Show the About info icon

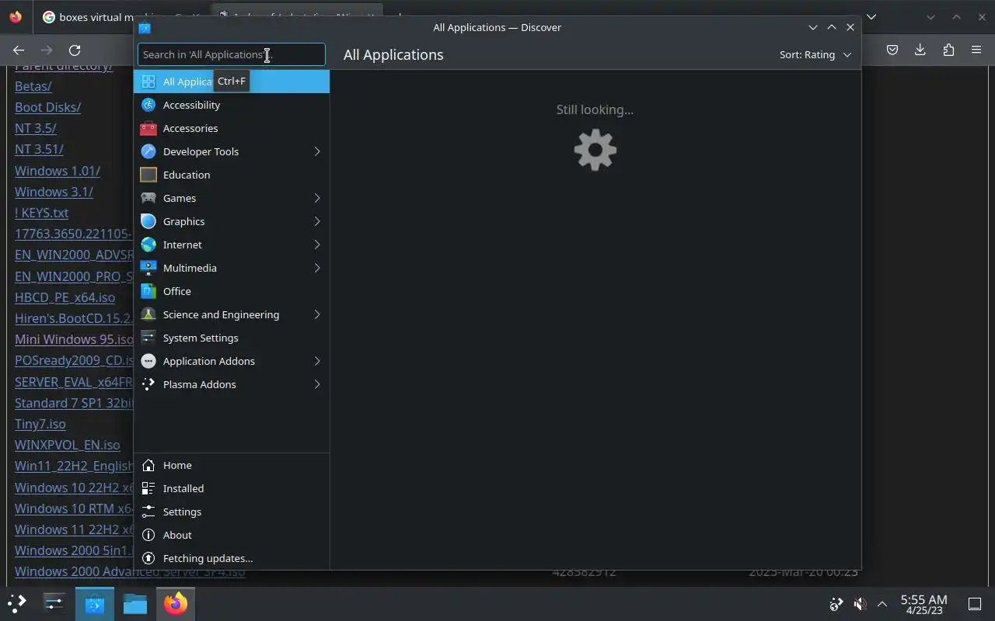point(148,535)
